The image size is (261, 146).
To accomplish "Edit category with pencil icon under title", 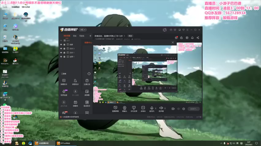I will 113,39.
